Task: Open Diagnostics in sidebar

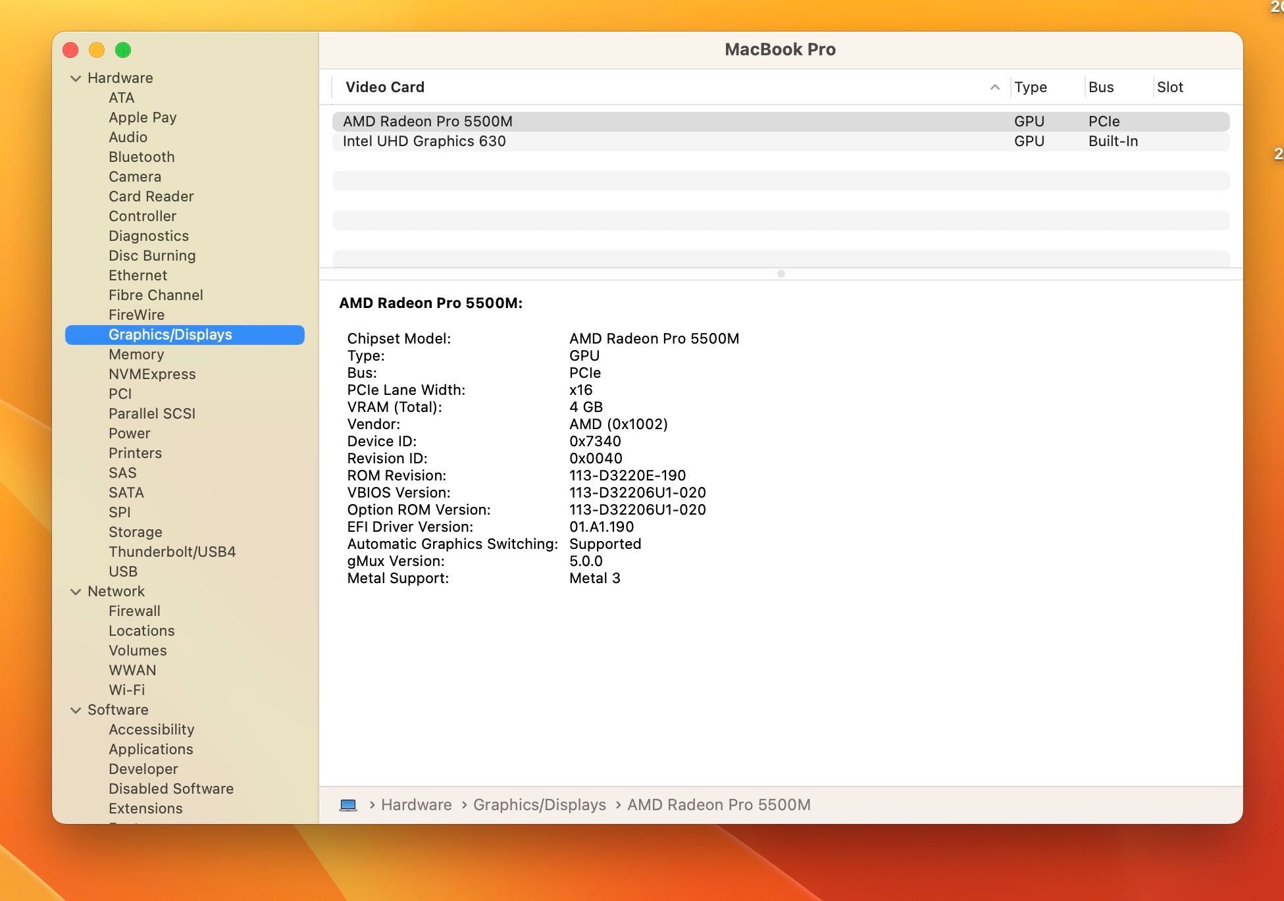Action: coord(149,236)
